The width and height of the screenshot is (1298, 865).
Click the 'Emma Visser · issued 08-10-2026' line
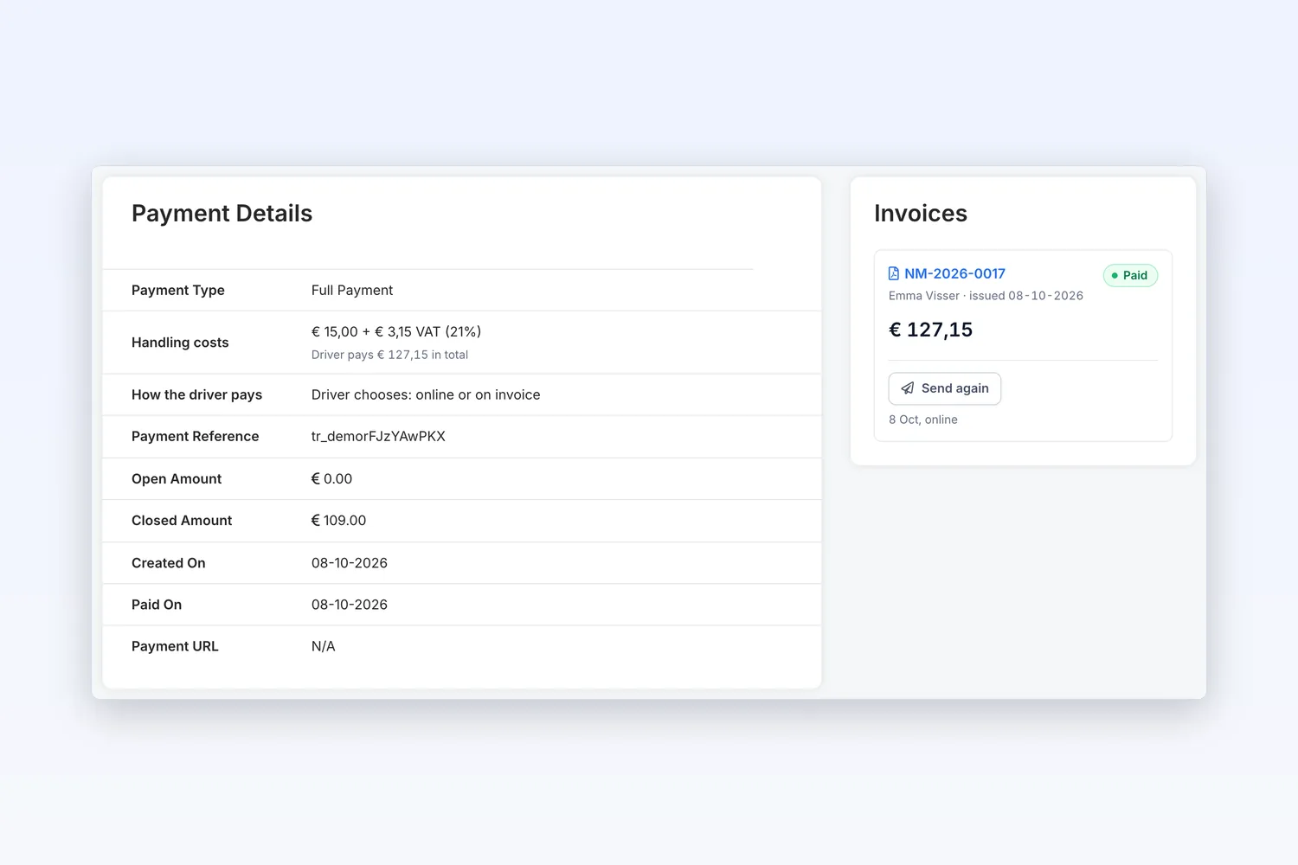point(986,296)
